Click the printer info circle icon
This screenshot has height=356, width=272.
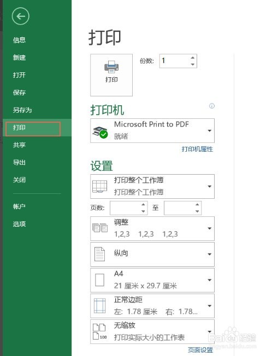[x=212, y=106]
